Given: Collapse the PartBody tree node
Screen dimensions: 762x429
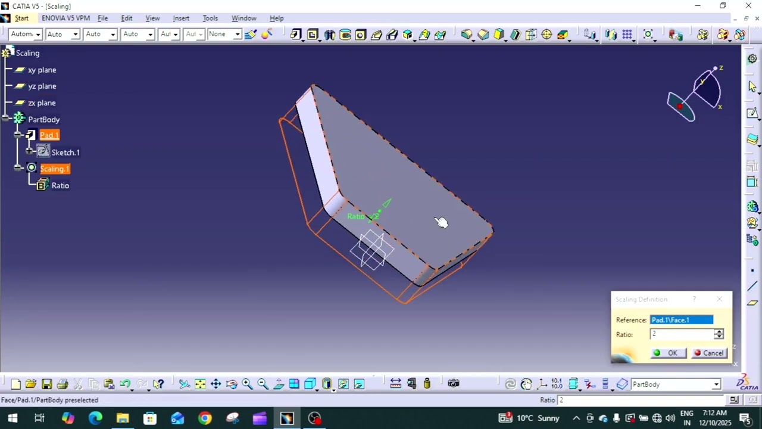Looking at the screenshot, I should click(7, 119).
